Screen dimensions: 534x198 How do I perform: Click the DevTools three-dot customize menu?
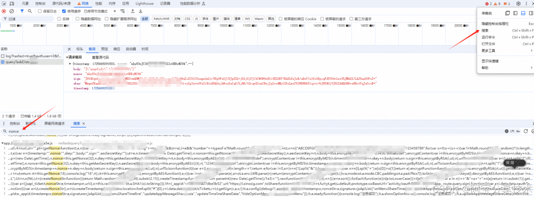(526, 4)
